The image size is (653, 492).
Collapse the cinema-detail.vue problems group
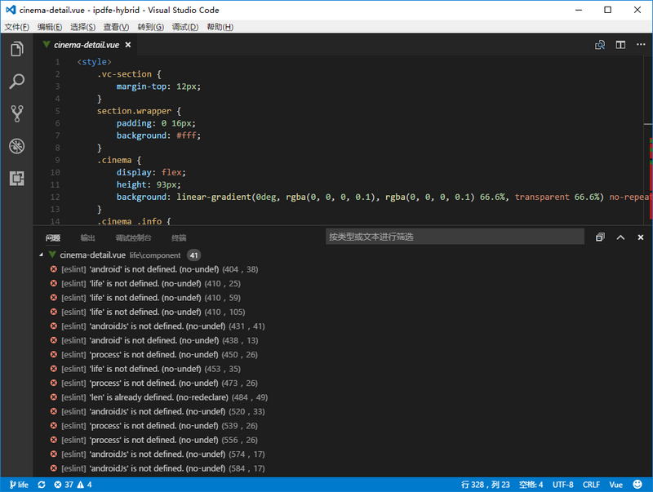(42, 255)
